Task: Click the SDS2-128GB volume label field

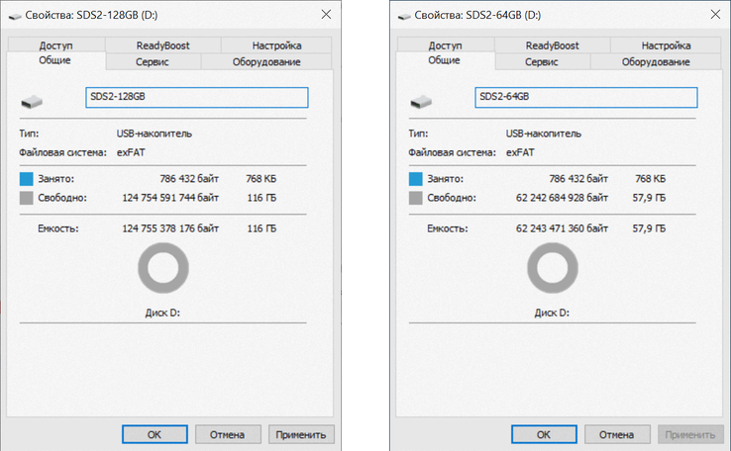Action: 197,98
